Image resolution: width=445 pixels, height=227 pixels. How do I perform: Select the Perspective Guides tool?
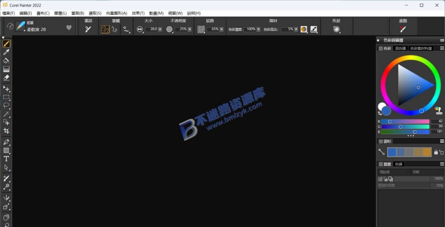(6, 206)
